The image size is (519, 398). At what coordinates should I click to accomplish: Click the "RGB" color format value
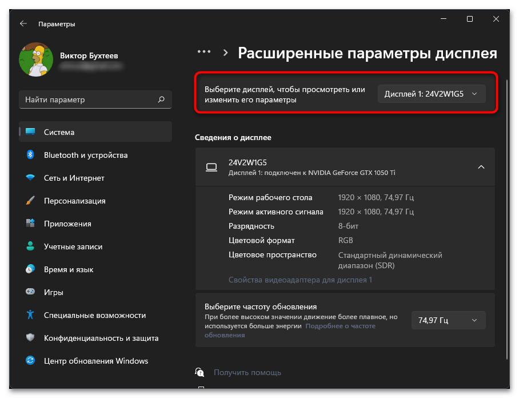coord(346,240)
